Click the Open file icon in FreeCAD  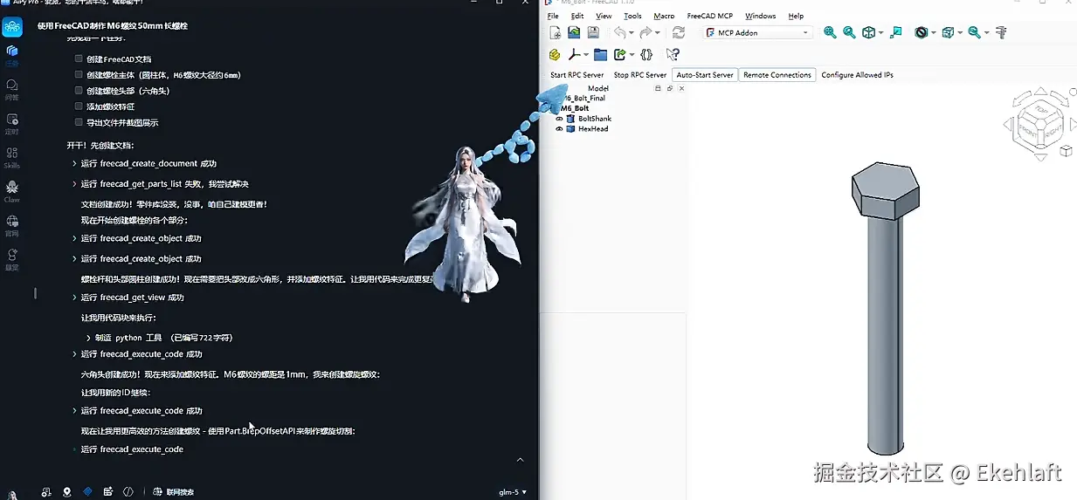[574, 32]
